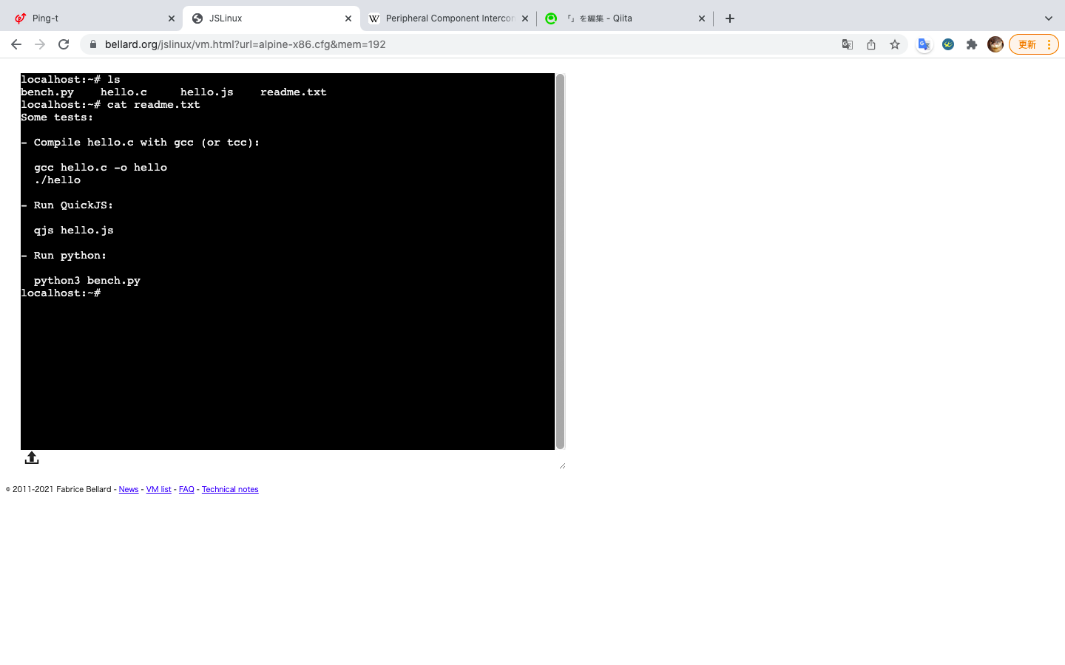Image resolution: width=1065 pixels, height=665 pixels.
Task: Click the site security padlock icon
Action: (x=93, y=44)
